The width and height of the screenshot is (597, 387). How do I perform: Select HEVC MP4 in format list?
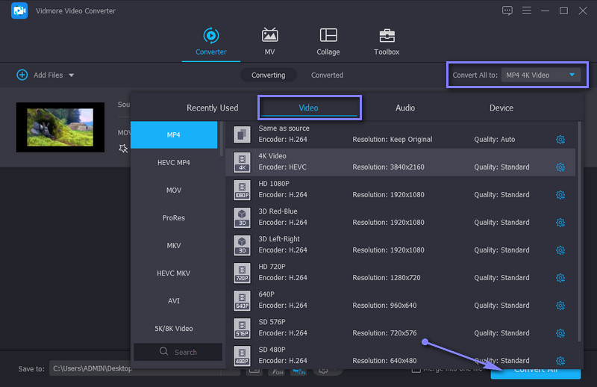[x=174, y=163]
